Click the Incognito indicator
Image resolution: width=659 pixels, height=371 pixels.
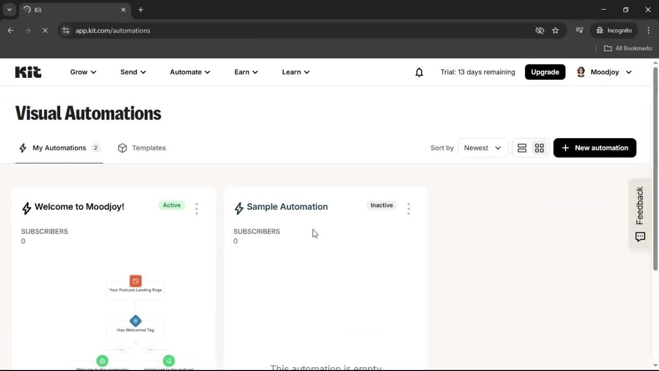point(614,30)
